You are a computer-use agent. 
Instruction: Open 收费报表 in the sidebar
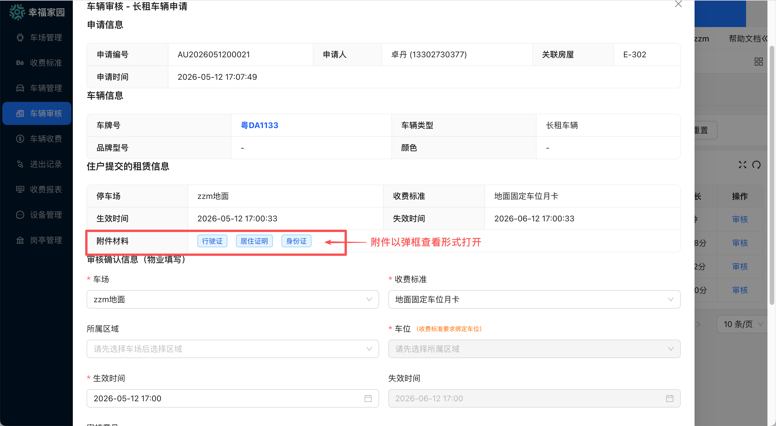pos(37,189)
